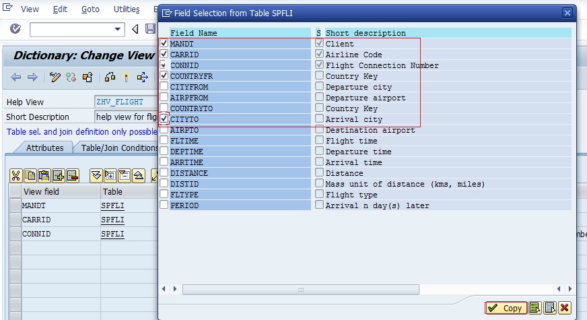Check the DISTANCE field checkbox
This screenshot has width=587, height=320.
[164, 172]
